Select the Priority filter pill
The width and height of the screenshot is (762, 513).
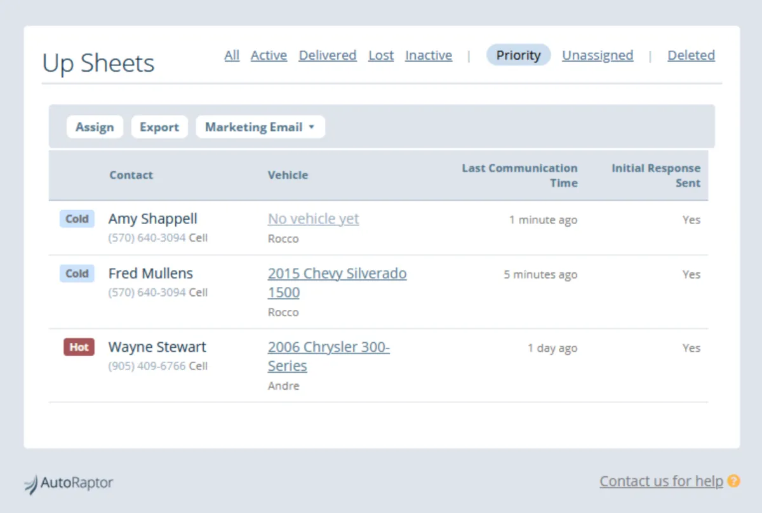[518, 55]
